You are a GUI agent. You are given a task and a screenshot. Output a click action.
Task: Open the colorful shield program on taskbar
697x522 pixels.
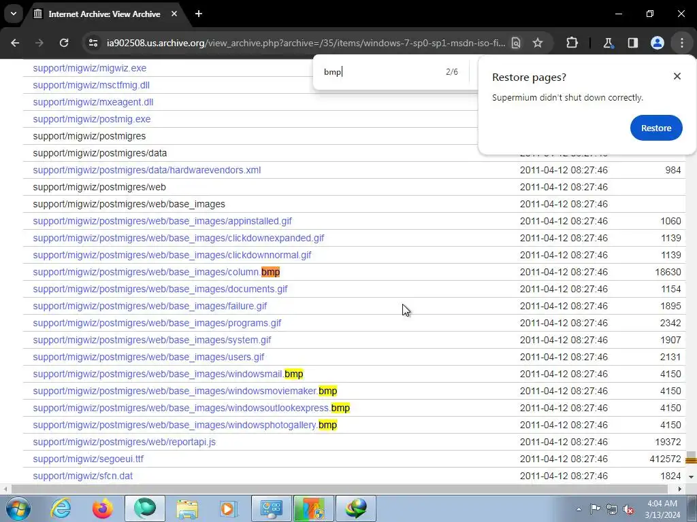point(313,508)
